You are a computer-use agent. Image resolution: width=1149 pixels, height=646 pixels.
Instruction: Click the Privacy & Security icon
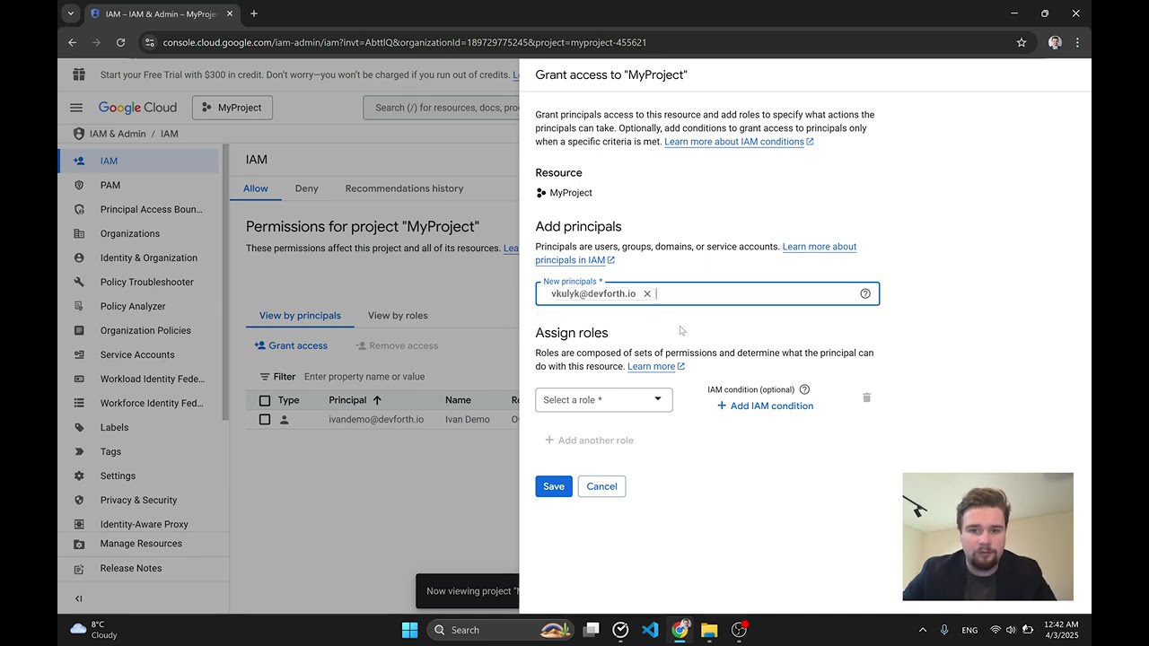79,500
